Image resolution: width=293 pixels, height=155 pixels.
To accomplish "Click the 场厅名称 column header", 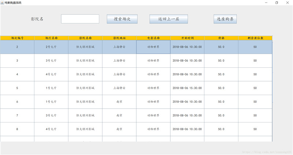I will pyautogui.click(x=51, y=38).
